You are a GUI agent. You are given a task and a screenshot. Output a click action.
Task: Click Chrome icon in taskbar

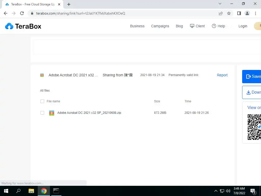coord(44,191)
